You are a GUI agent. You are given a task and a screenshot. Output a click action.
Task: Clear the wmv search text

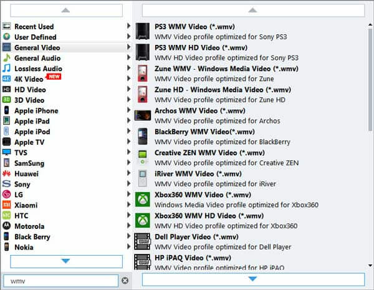[x=125, y=281]
